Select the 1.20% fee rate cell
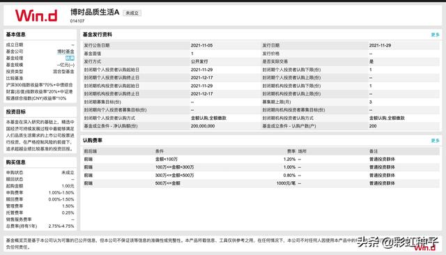446x255 pixels. (290, 159)
